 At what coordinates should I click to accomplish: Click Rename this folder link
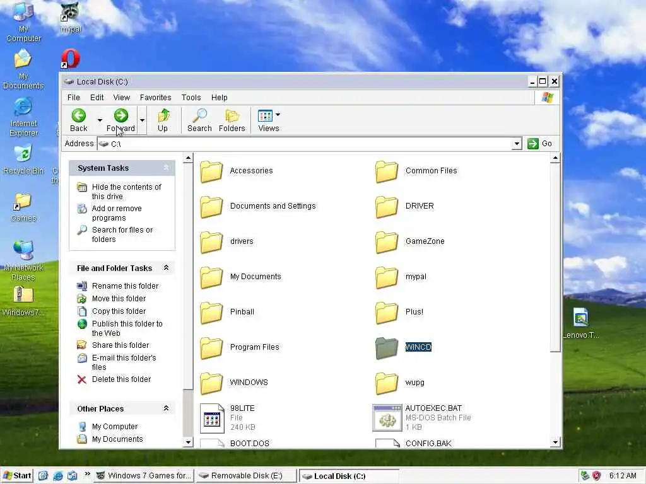125,285
